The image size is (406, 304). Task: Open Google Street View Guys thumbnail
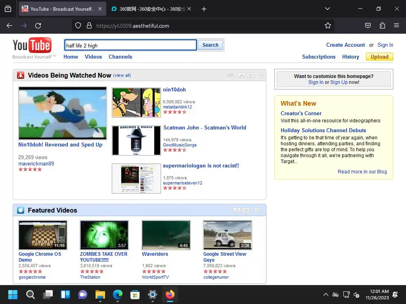click(x=227, y=235)
